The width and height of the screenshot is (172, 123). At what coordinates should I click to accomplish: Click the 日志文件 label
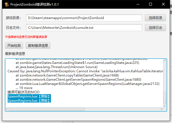click(x=13, y=28)
